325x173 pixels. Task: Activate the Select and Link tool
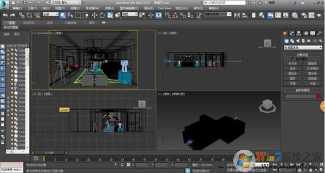[x=22, y=15]
